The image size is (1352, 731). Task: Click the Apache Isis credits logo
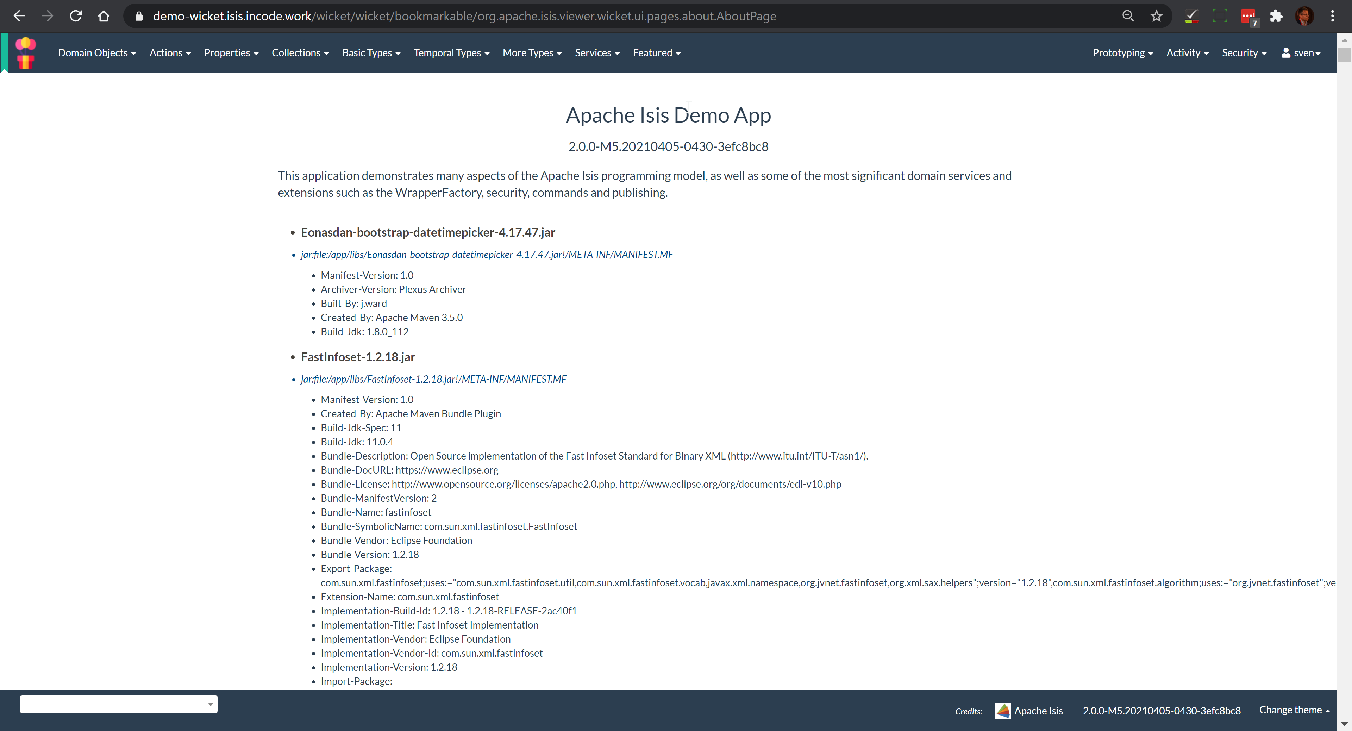1002,711
